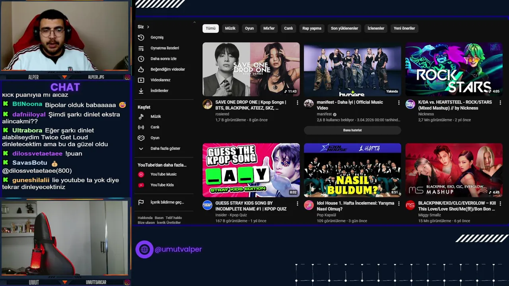Expand the Siz section chevron
Image resolution: width=509 pixels, height=286 pixels.
click(148, 27)
